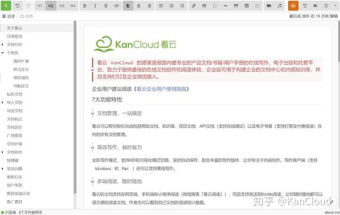Open the 导航定义 sub-item

pyautogui.click(x=21, y=86)
